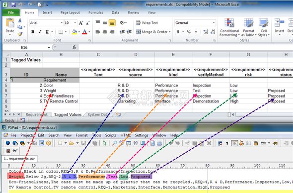Image resolution: width=293 pixels, height=193 pixels.
Task: Click the yellow fill color bucket
Action: click(74, 32)
